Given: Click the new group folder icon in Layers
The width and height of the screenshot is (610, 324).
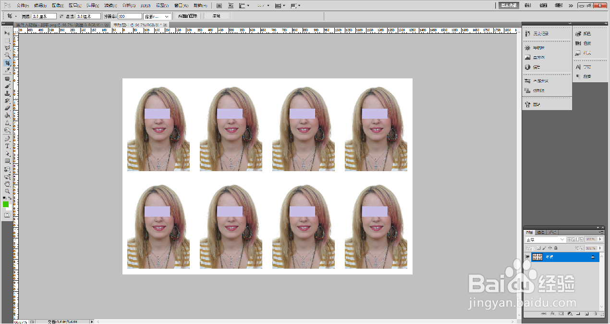Looking at the screenshot, I should [x=578, y=314].
